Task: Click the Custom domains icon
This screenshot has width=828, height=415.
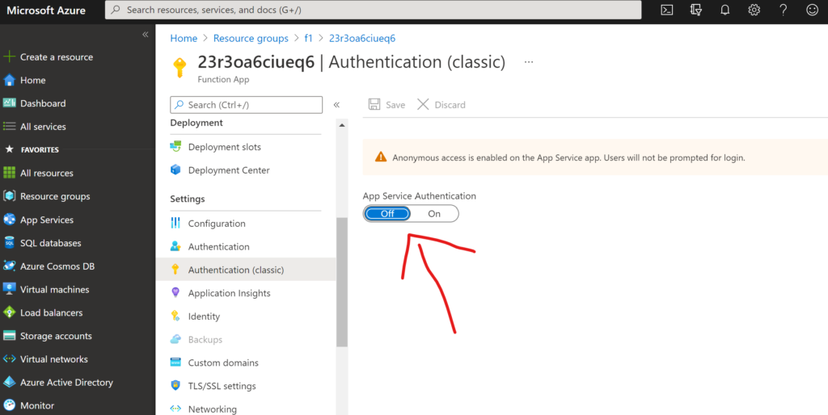Action: click(175, 363)
